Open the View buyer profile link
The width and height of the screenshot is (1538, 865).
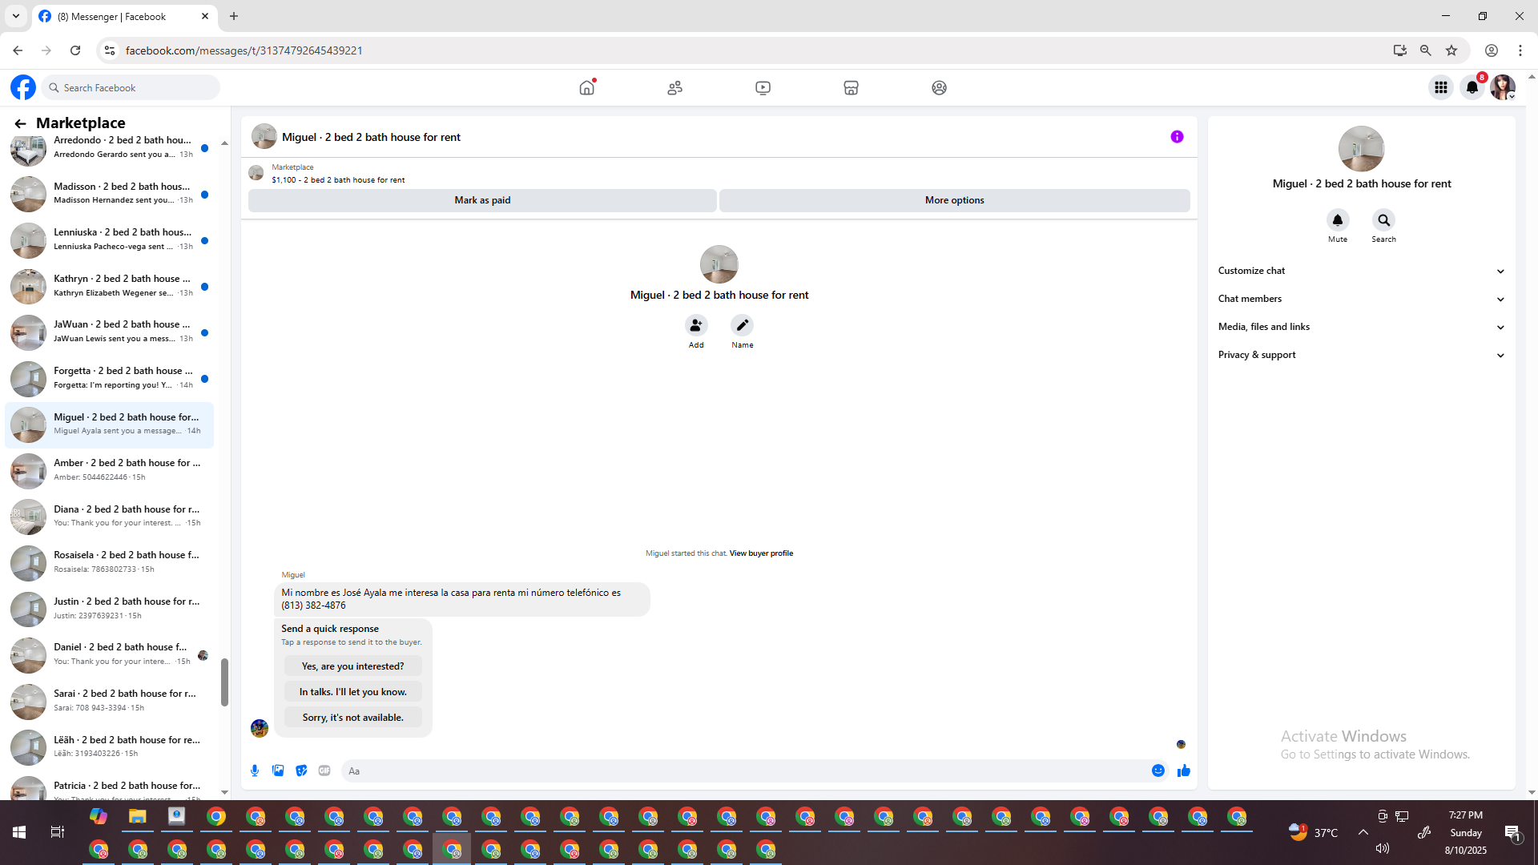click(x=761, y=553)
